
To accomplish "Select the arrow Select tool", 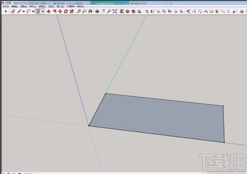I will pyautogui.click(x=6, y=11).
